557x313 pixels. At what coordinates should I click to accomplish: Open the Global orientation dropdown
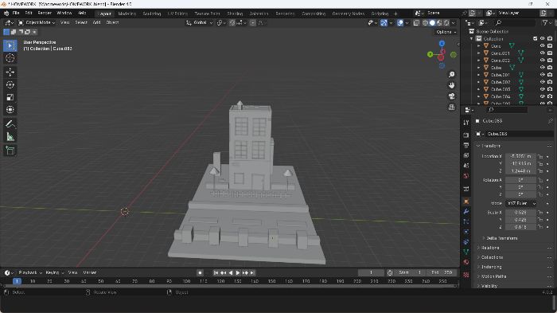pyautogui.click(x=199, y=22)
